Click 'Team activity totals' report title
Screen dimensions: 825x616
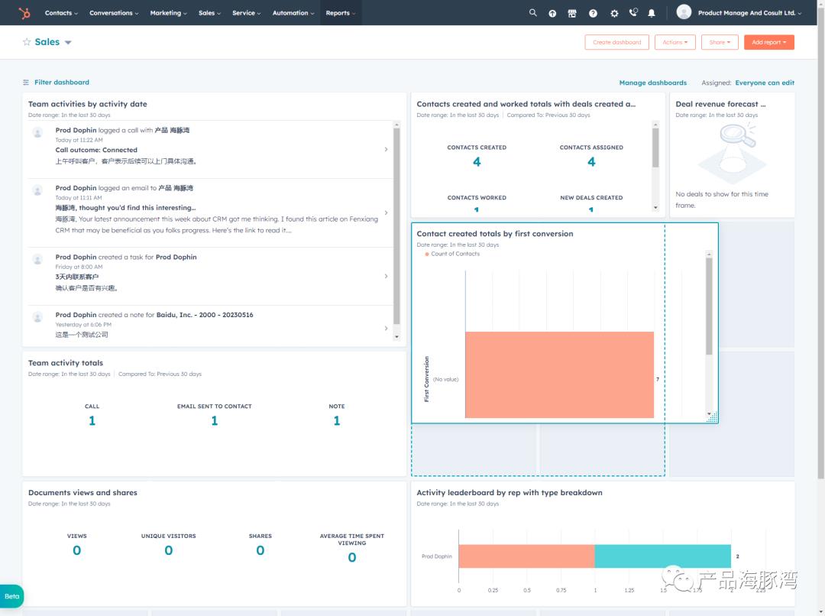66,363
